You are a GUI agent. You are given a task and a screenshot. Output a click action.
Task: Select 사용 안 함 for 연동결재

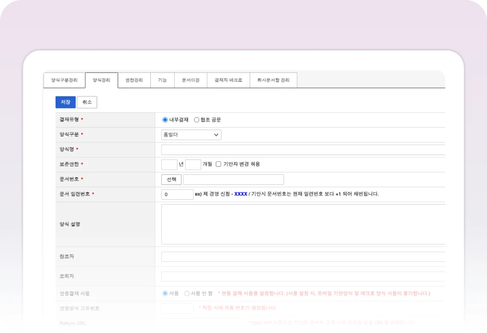187,293
